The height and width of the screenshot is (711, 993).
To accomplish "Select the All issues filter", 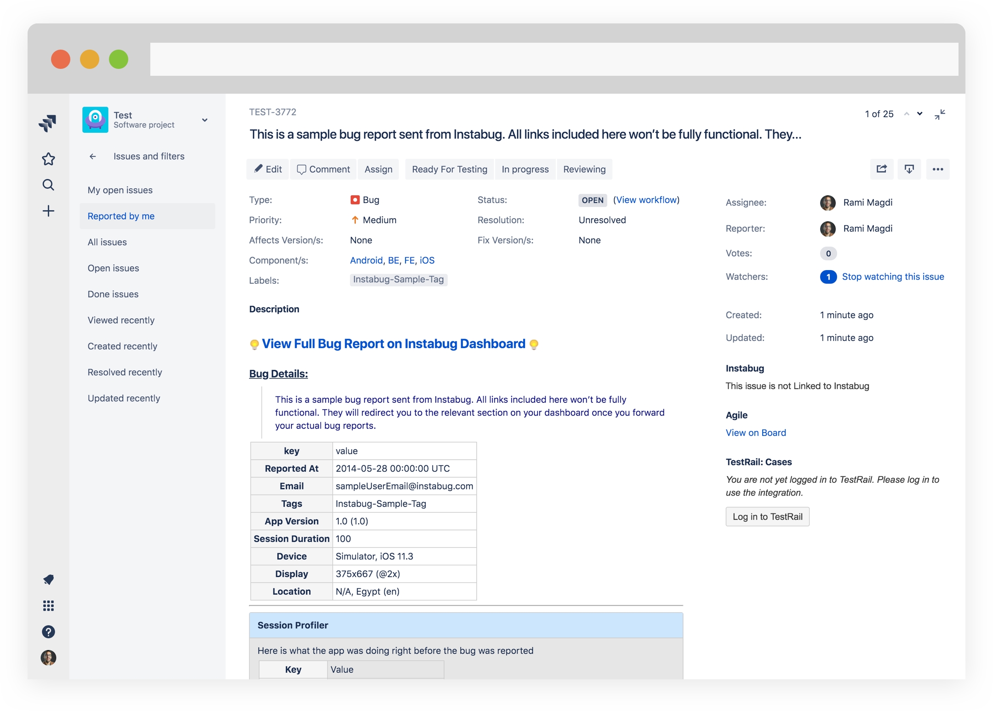I will point(107,242).
